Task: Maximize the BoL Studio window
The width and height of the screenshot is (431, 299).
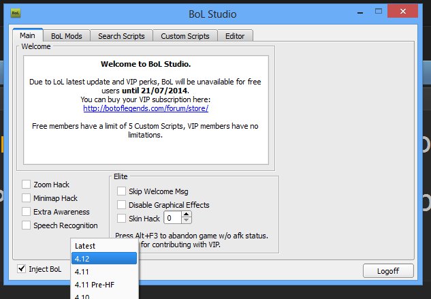Action: pos(379,12)
